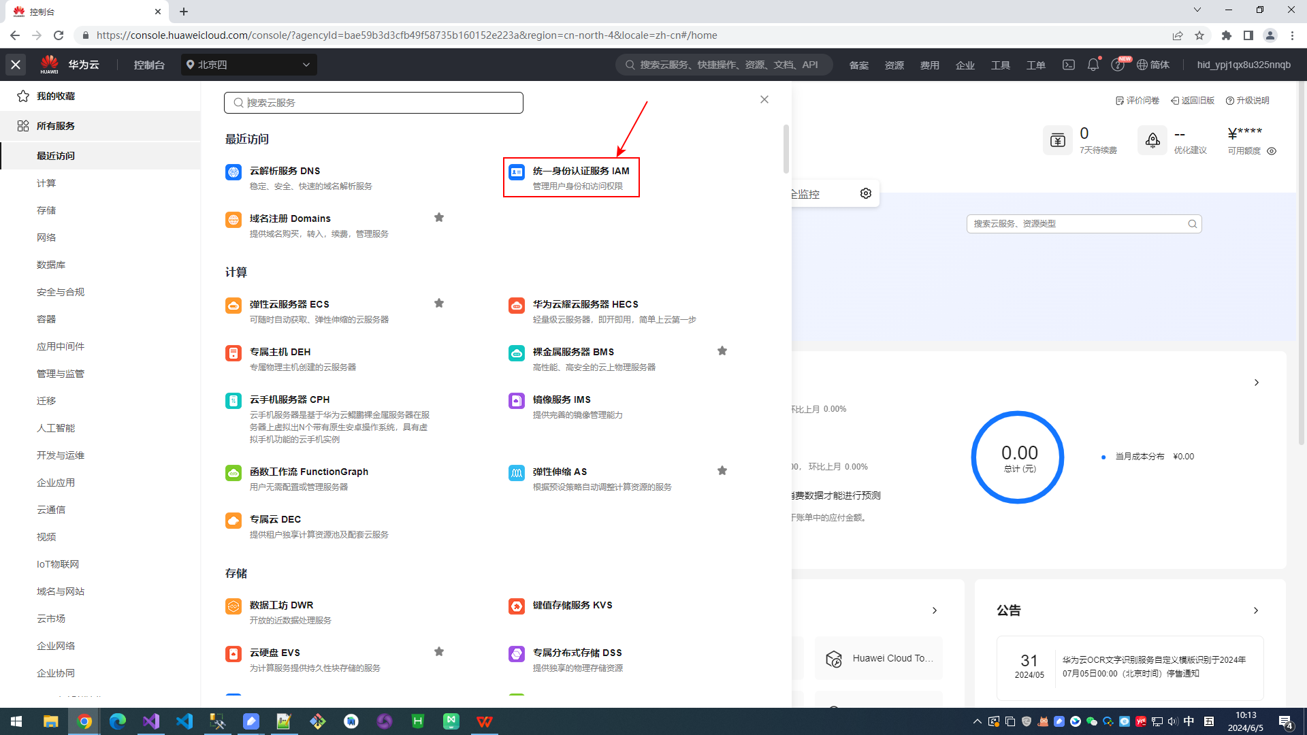1307x735 pixels.
Task: Open the Huawei Cloud To... card
Action: 879,658
